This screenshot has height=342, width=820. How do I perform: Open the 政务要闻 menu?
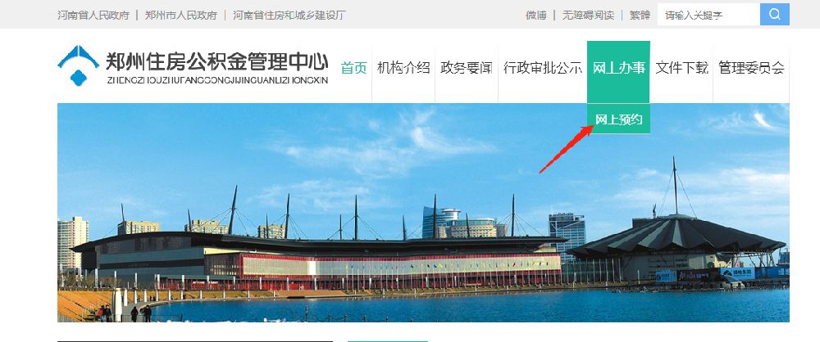[x=467, y=68]
